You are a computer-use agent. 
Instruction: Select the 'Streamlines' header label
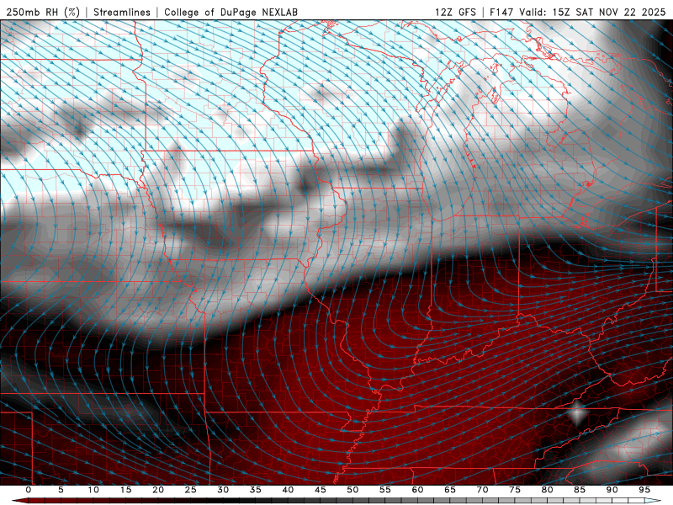coord(122,12)
